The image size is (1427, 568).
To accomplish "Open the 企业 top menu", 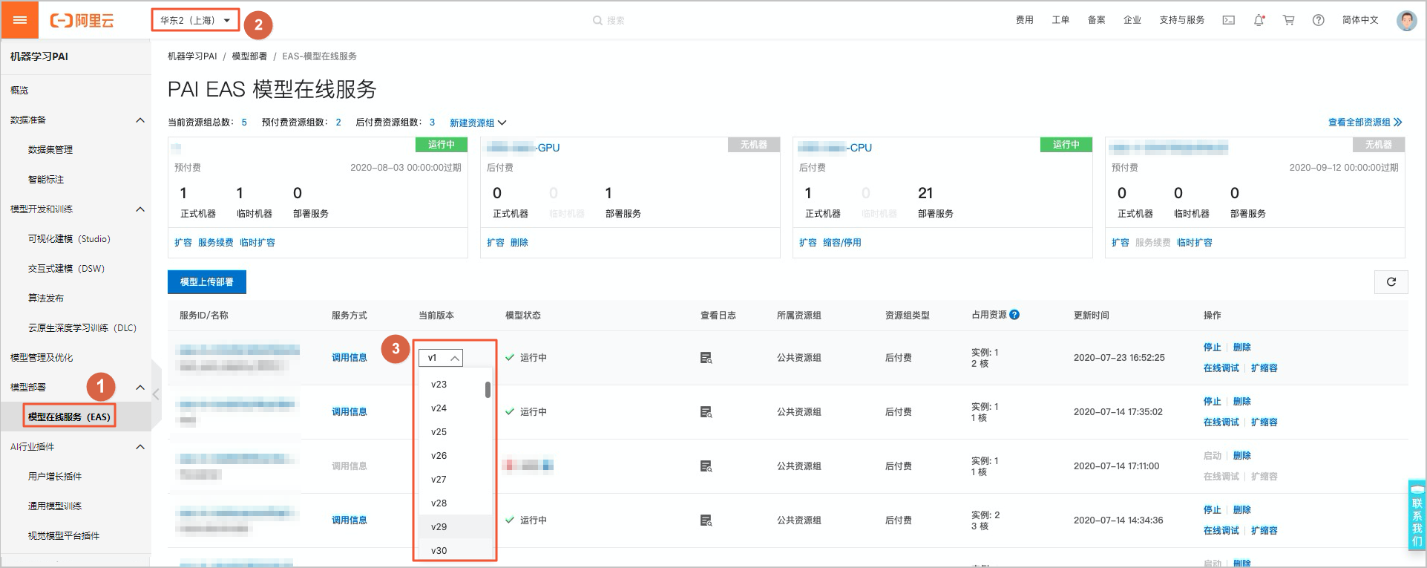I will pos(1132,21).
